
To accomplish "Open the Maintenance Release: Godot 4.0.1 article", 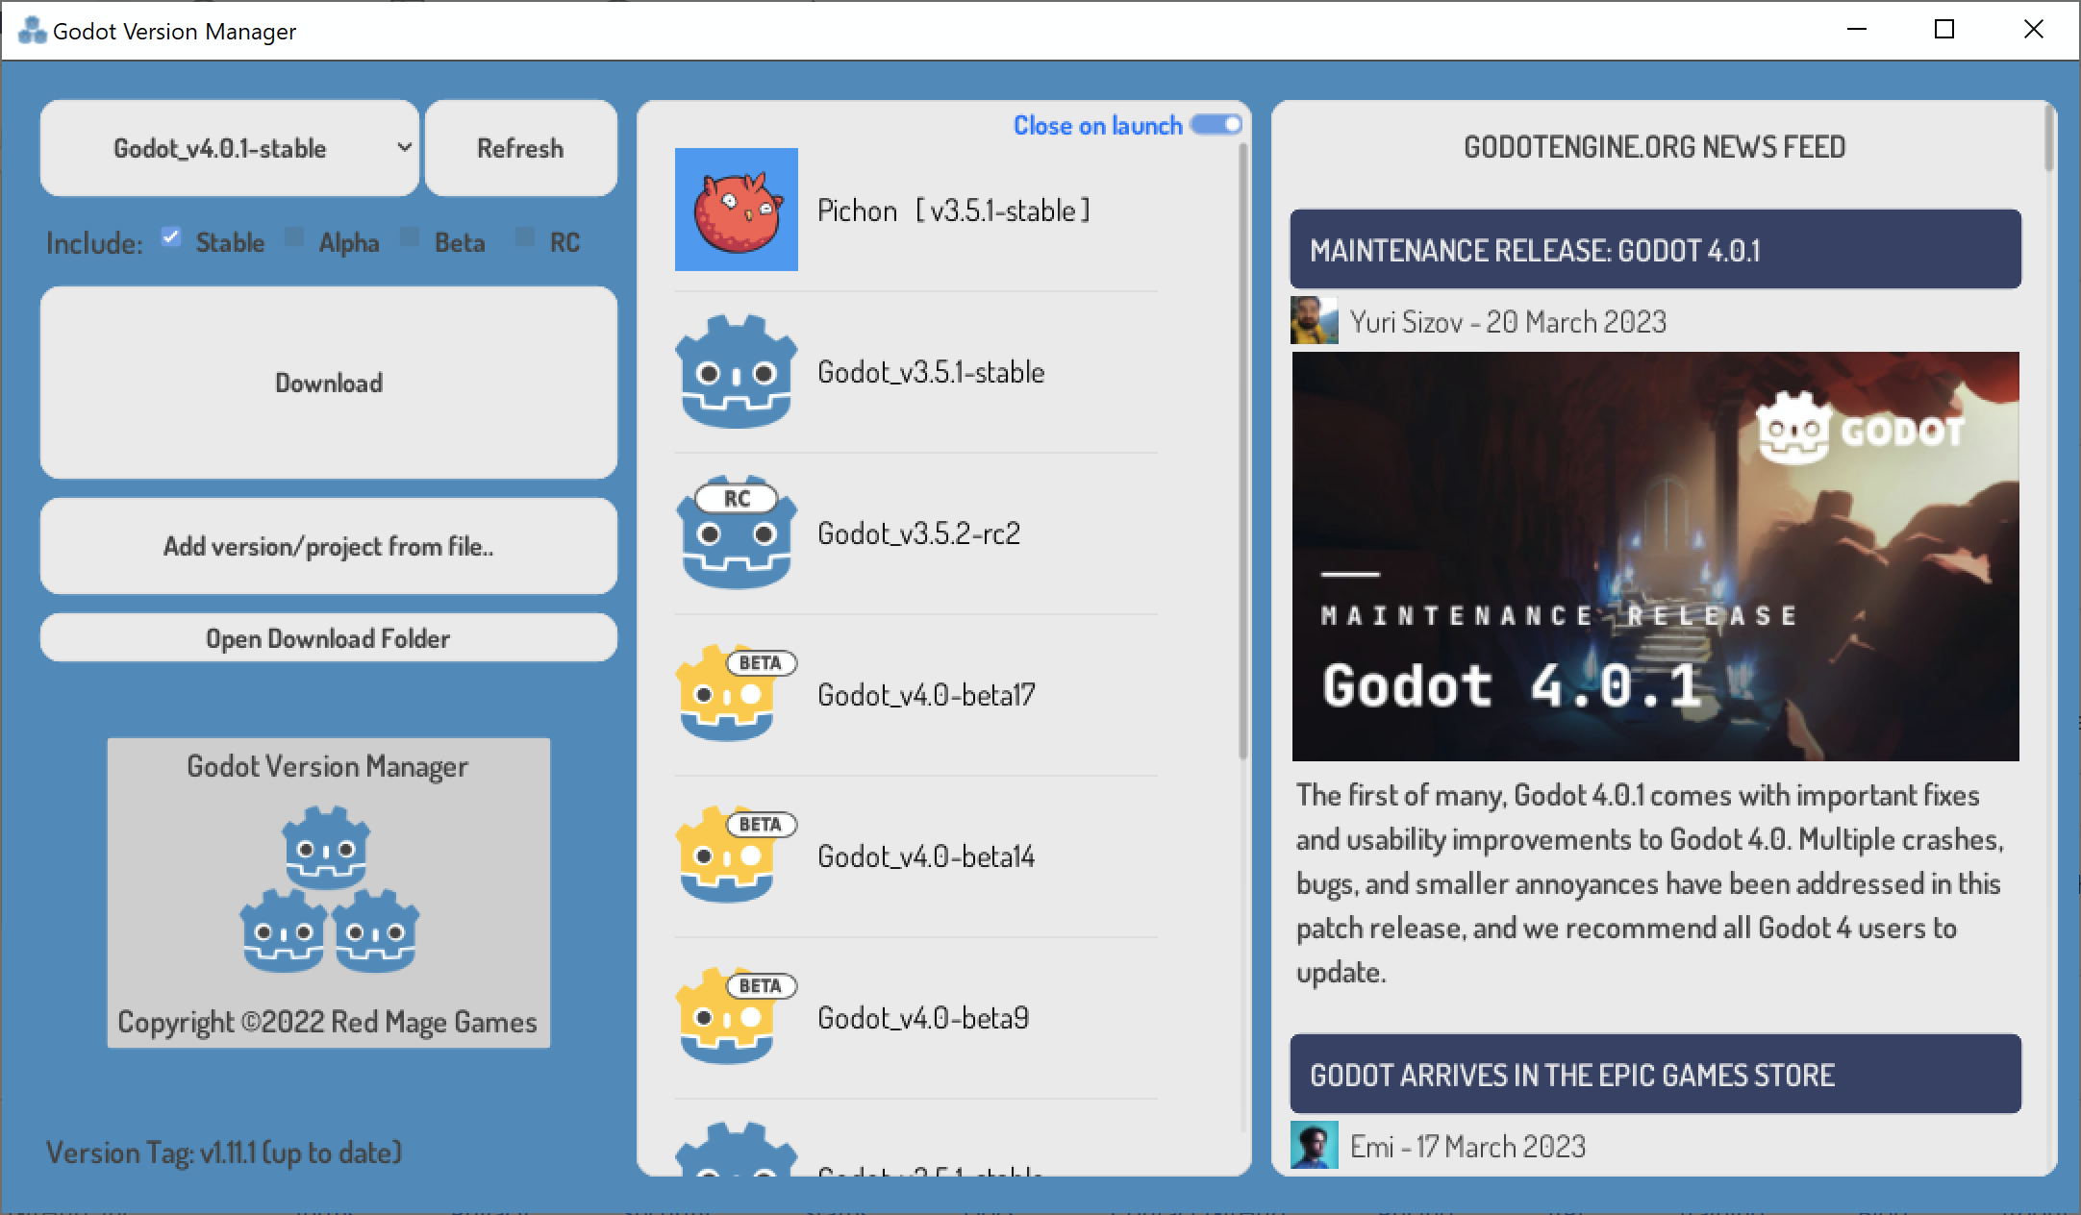I will pos(1656,249).
